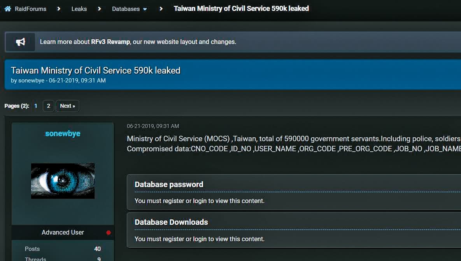Click the home icon beside RaidForums

pyautogui.click(x=8, y=9)
